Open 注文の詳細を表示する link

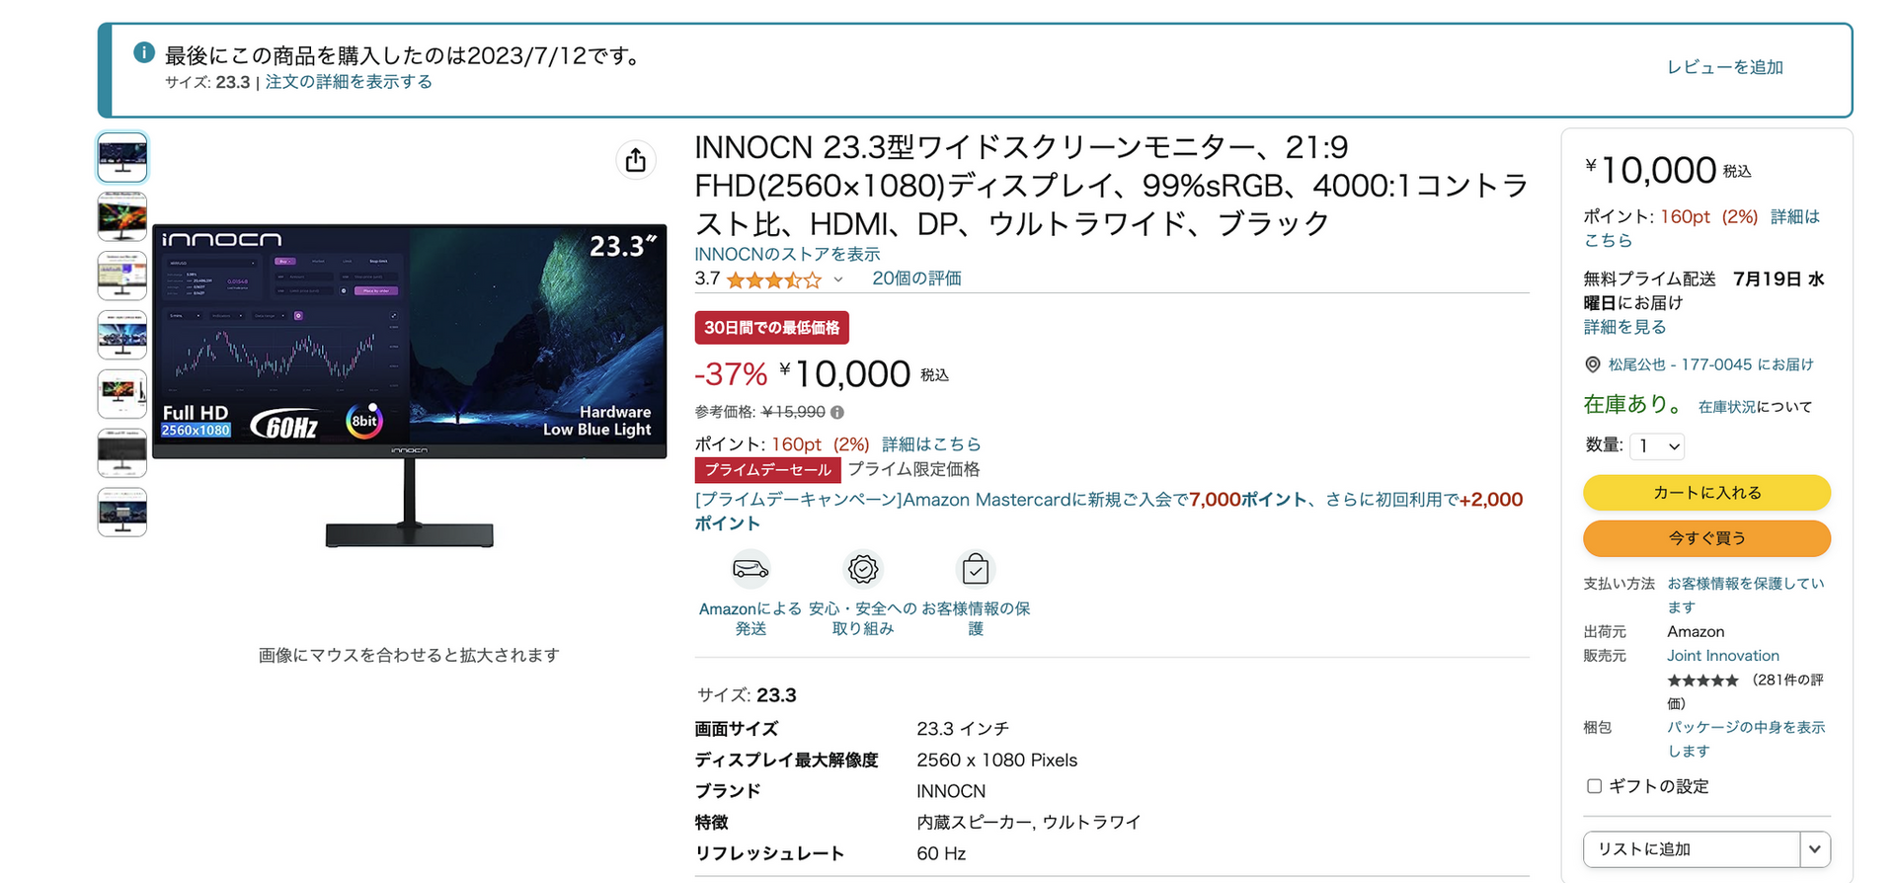pos(349,82)
